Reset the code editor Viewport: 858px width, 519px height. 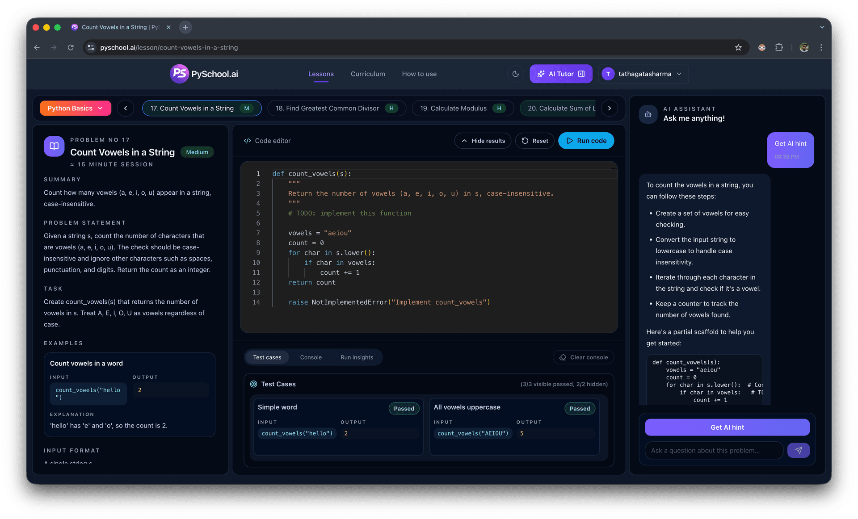pyautogui.click(x=534, y=141)
